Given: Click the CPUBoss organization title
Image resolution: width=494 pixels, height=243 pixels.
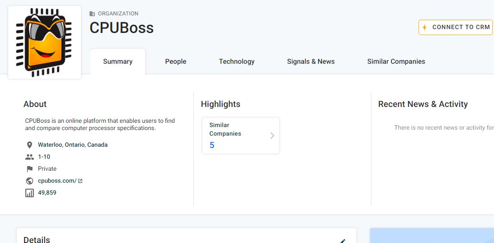Looking at the screenshot, I should 122,28.
